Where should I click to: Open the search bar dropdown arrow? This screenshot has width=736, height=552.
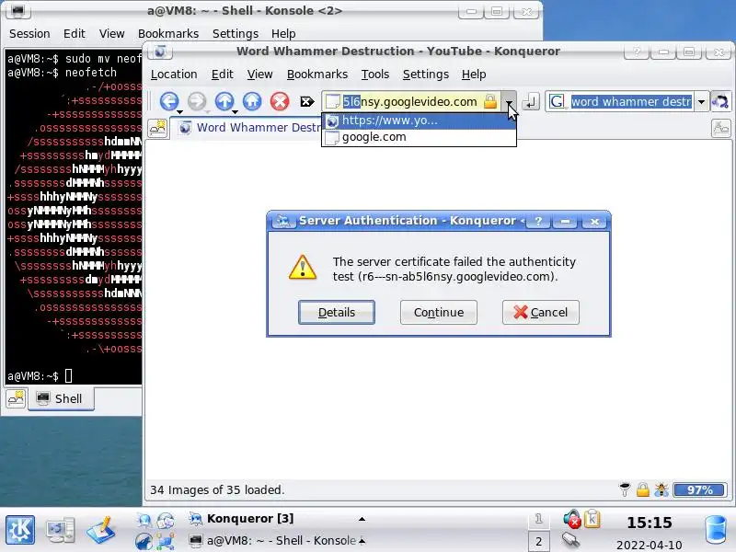(x=701, y=101)
